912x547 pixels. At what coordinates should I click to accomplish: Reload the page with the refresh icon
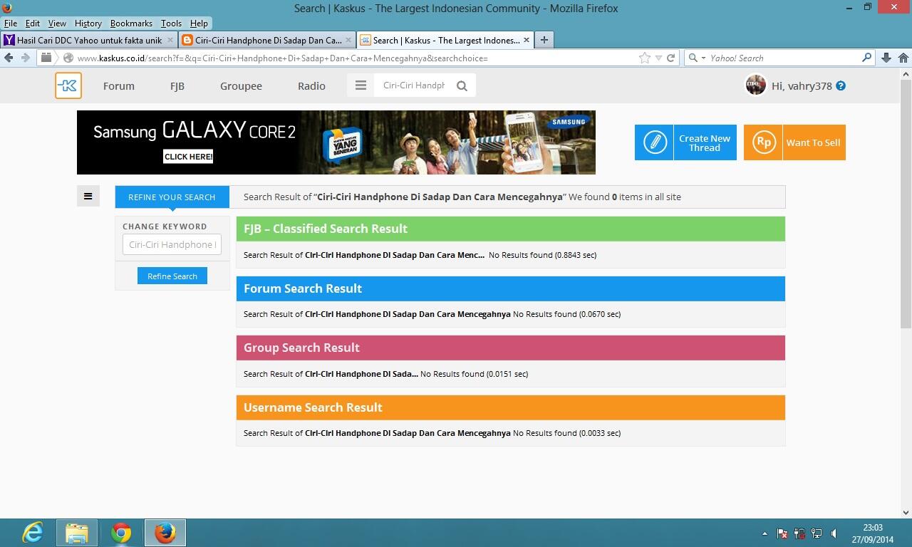click(670, 58)
